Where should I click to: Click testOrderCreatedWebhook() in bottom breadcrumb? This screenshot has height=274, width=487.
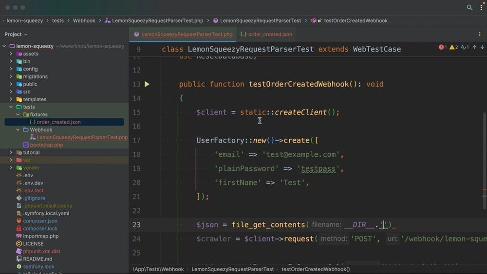tap(316, 269)
